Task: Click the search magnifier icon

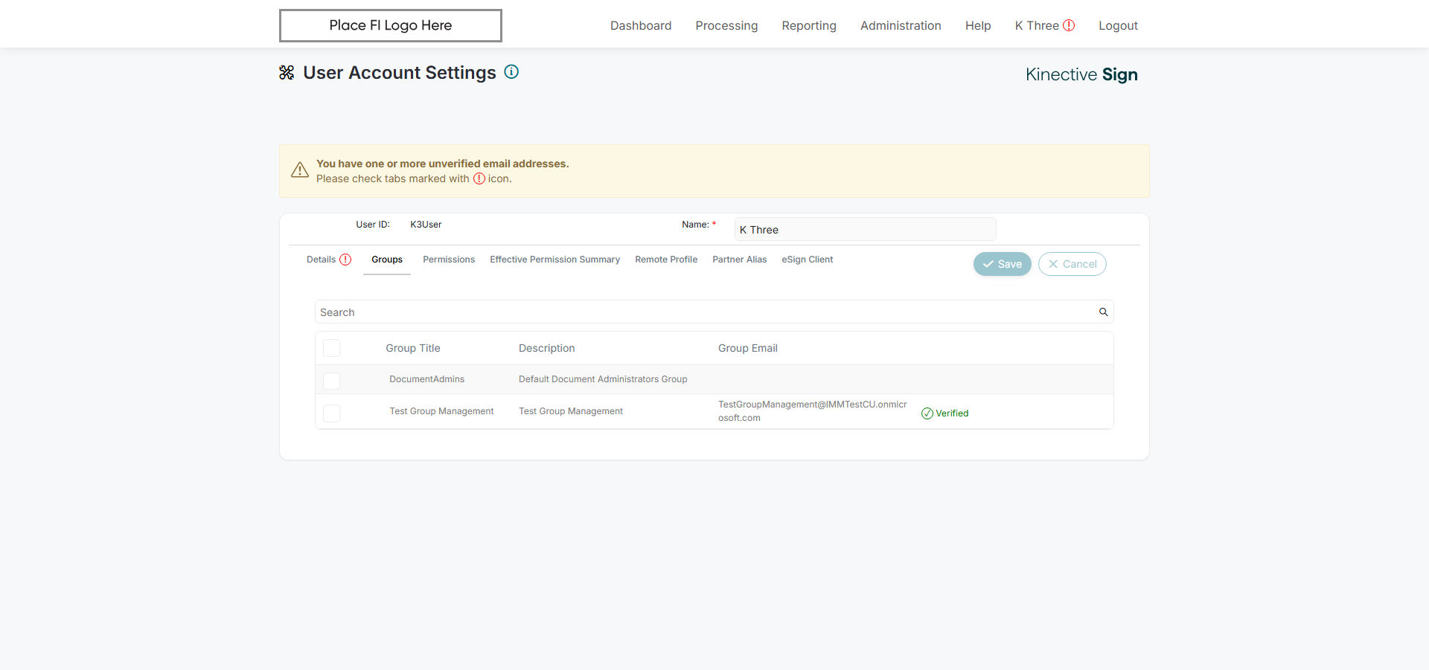Action: 1104,312
